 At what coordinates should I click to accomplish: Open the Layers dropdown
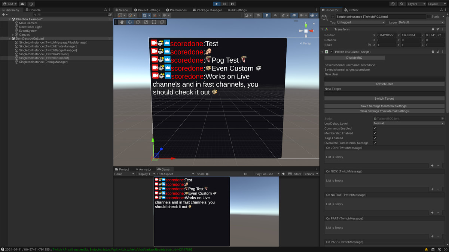click(x=416, y=4)
